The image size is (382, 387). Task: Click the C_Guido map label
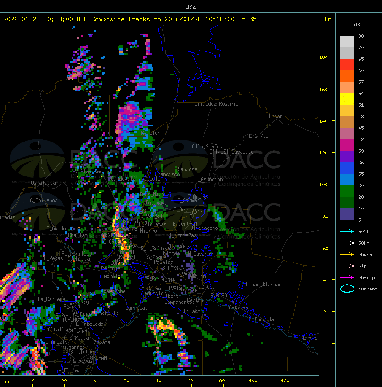56,228
